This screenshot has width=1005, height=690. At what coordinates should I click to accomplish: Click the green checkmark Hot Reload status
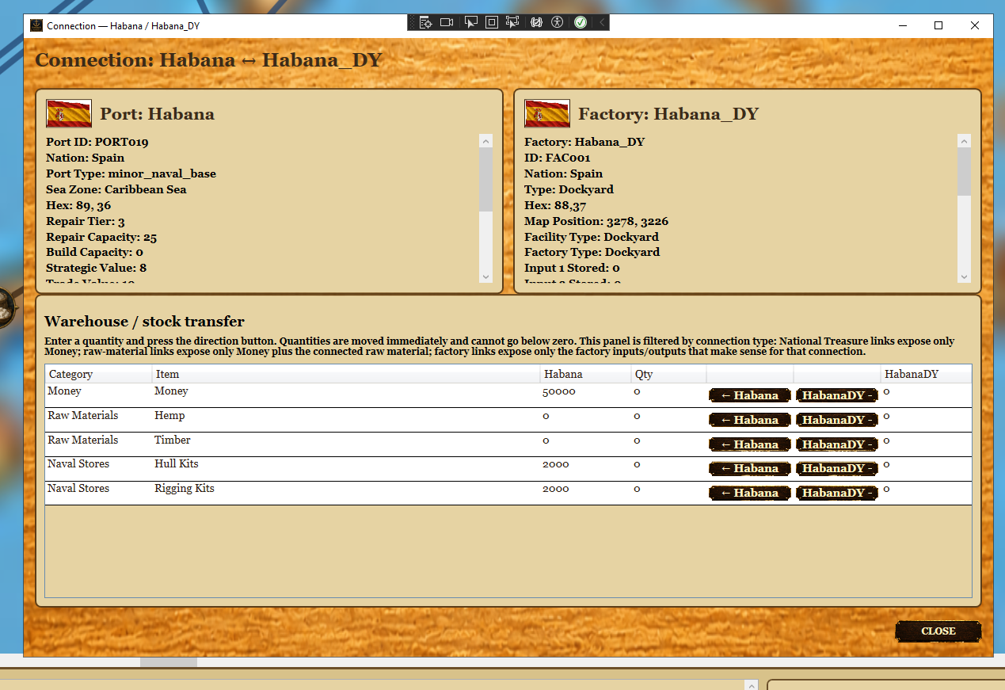[581, 22]
